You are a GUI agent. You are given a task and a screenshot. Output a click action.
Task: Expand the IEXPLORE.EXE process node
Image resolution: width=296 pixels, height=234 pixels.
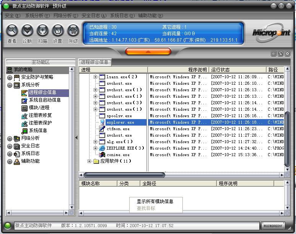pos(95,148)
